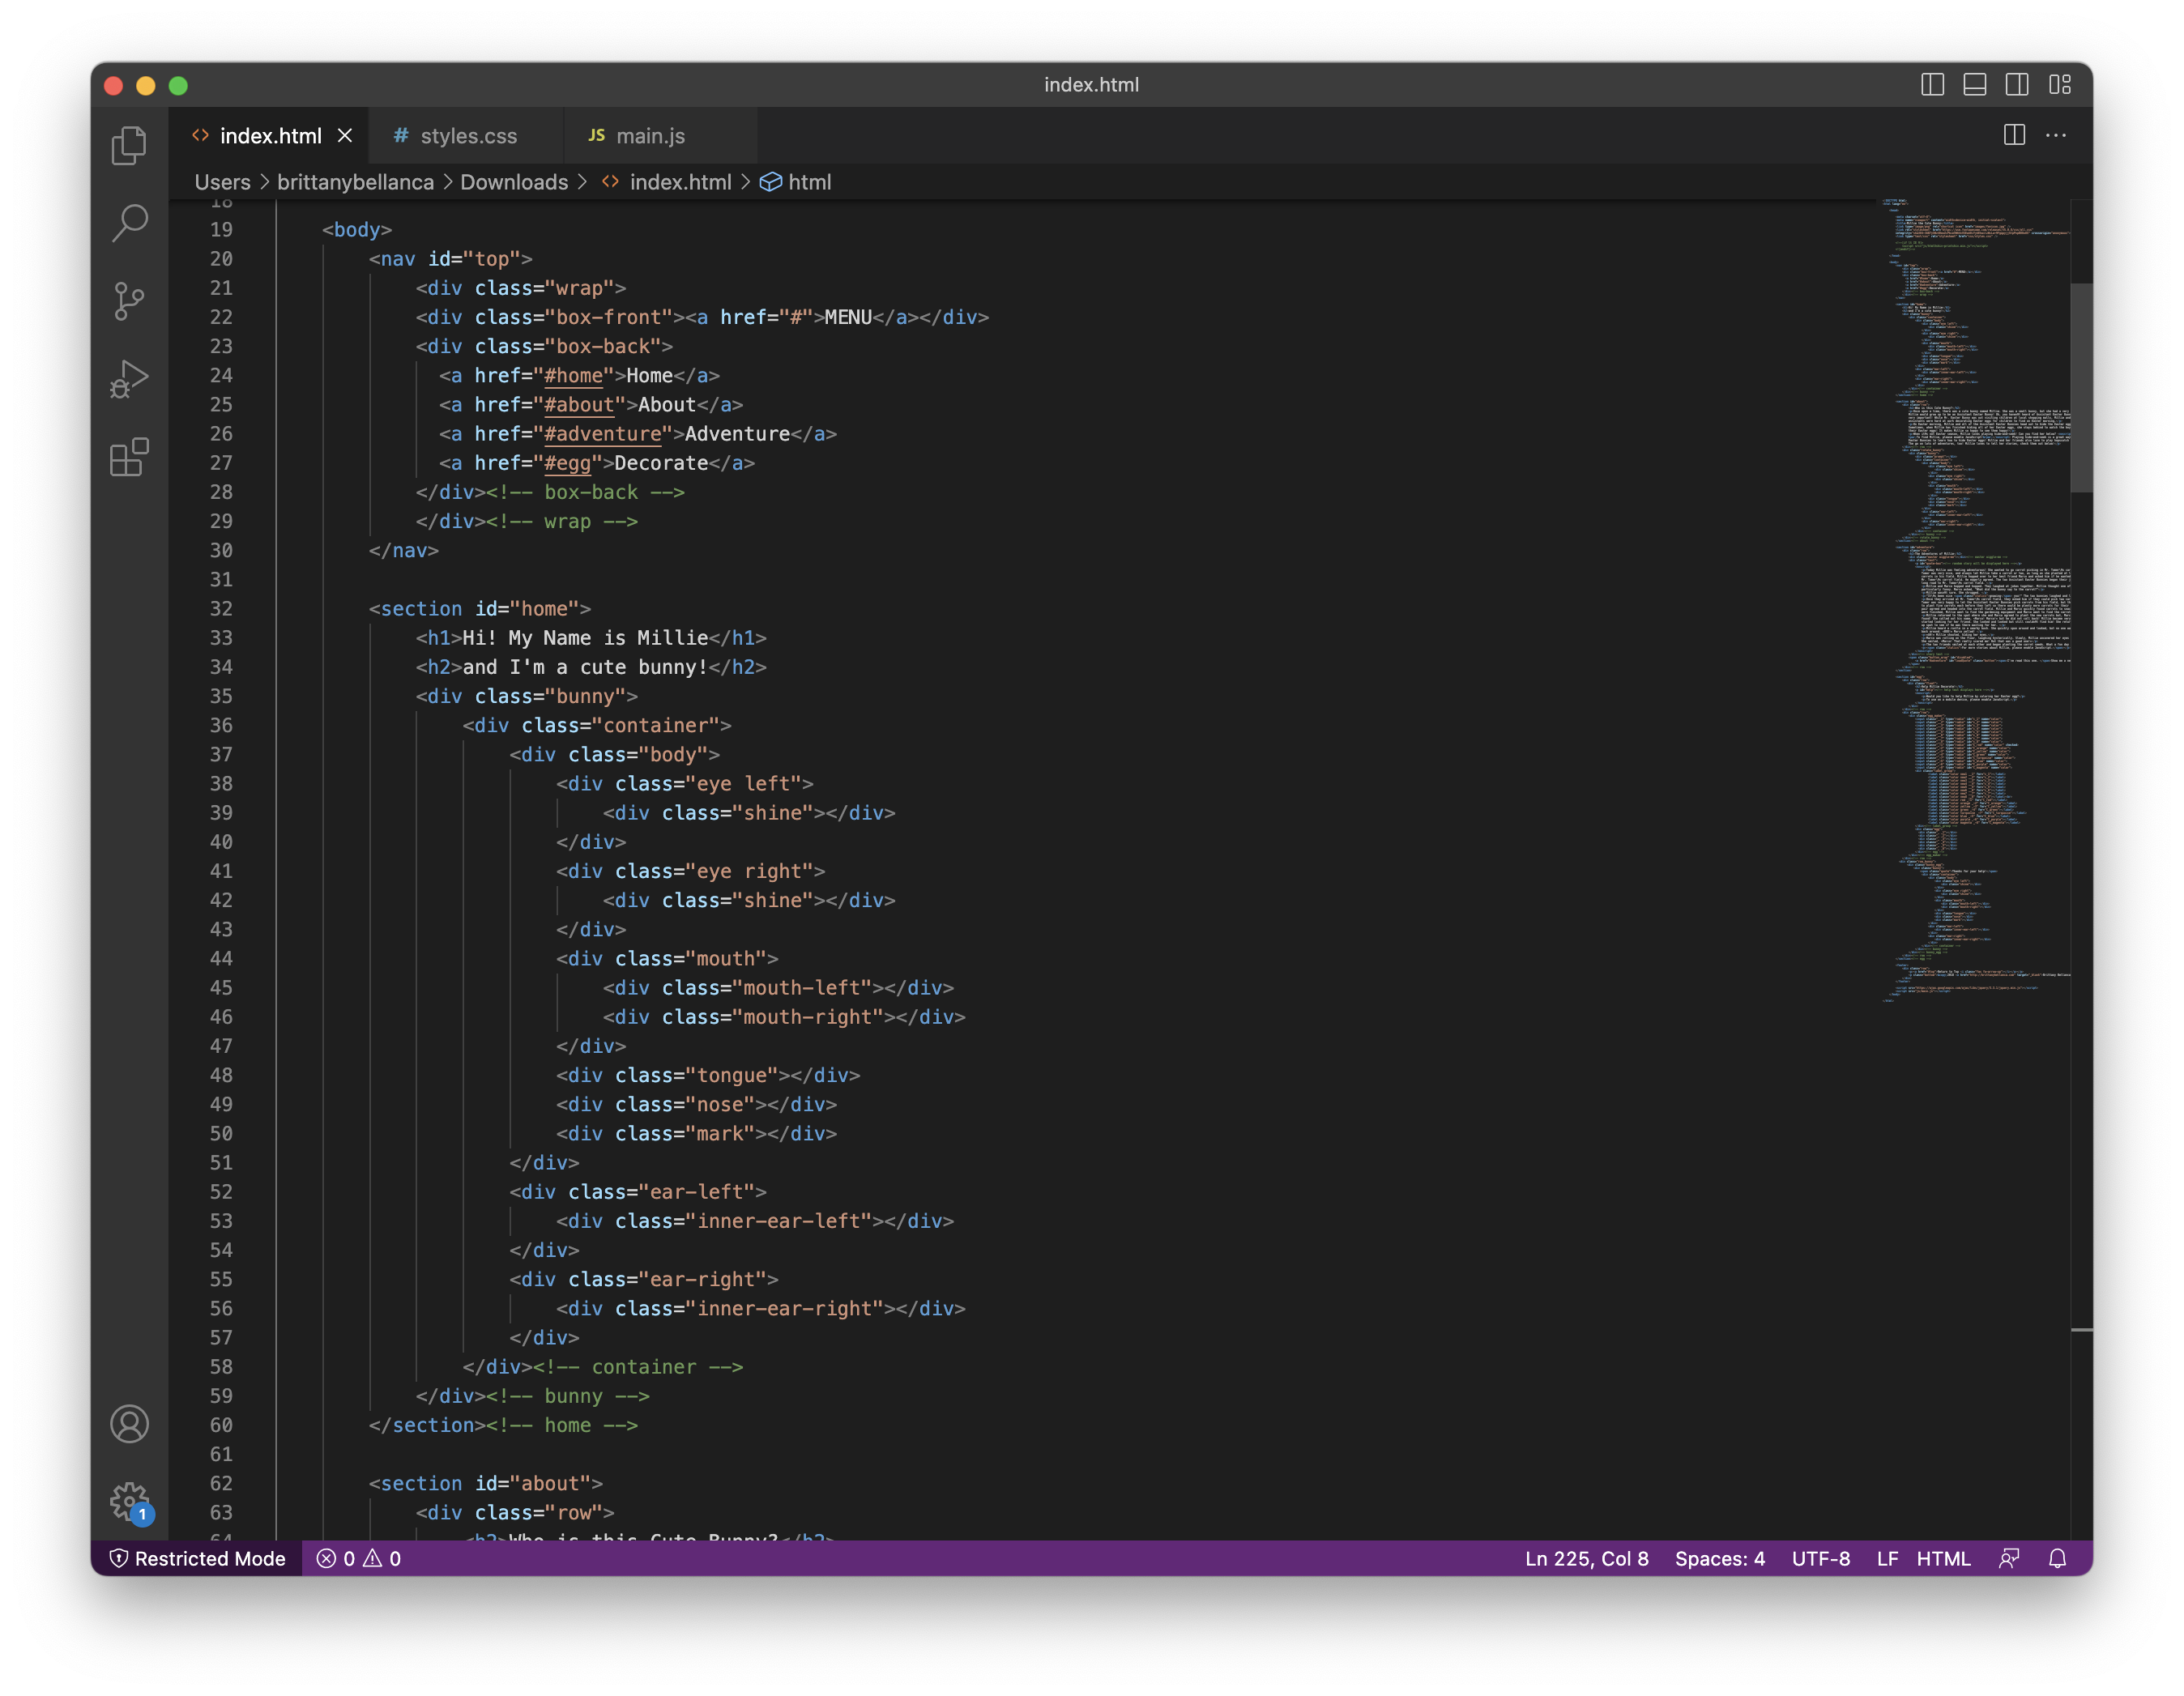2184x1696 pixels.
Task: Open Problems via errors and warnings indicator
Action: click(359, 1558)
